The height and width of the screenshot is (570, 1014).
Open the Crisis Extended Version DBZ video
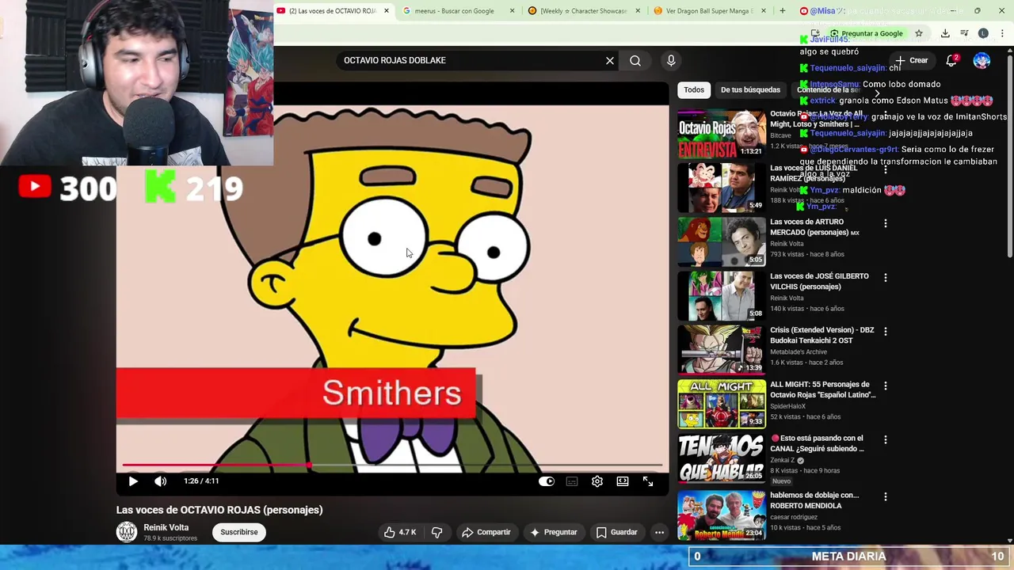(x=721, y=349)
